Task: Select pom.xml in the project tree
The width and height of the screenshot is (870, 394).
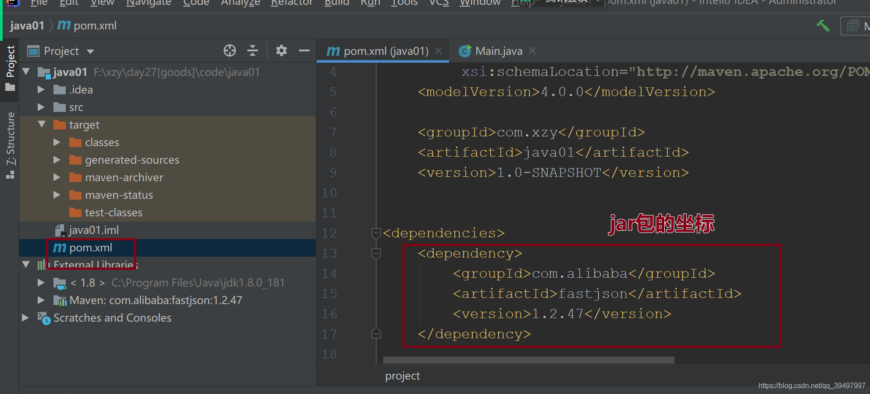Action: [91, 247]
